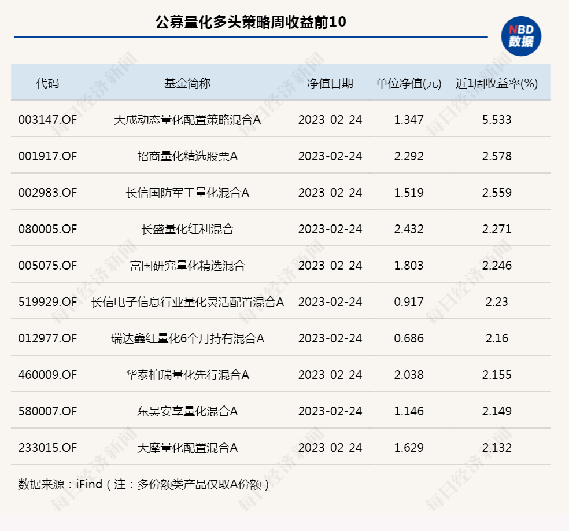Image resolution: width=569 pixels, height=531 pixels.
Task: Select the net value 2.292
Action: coord(409,156)
